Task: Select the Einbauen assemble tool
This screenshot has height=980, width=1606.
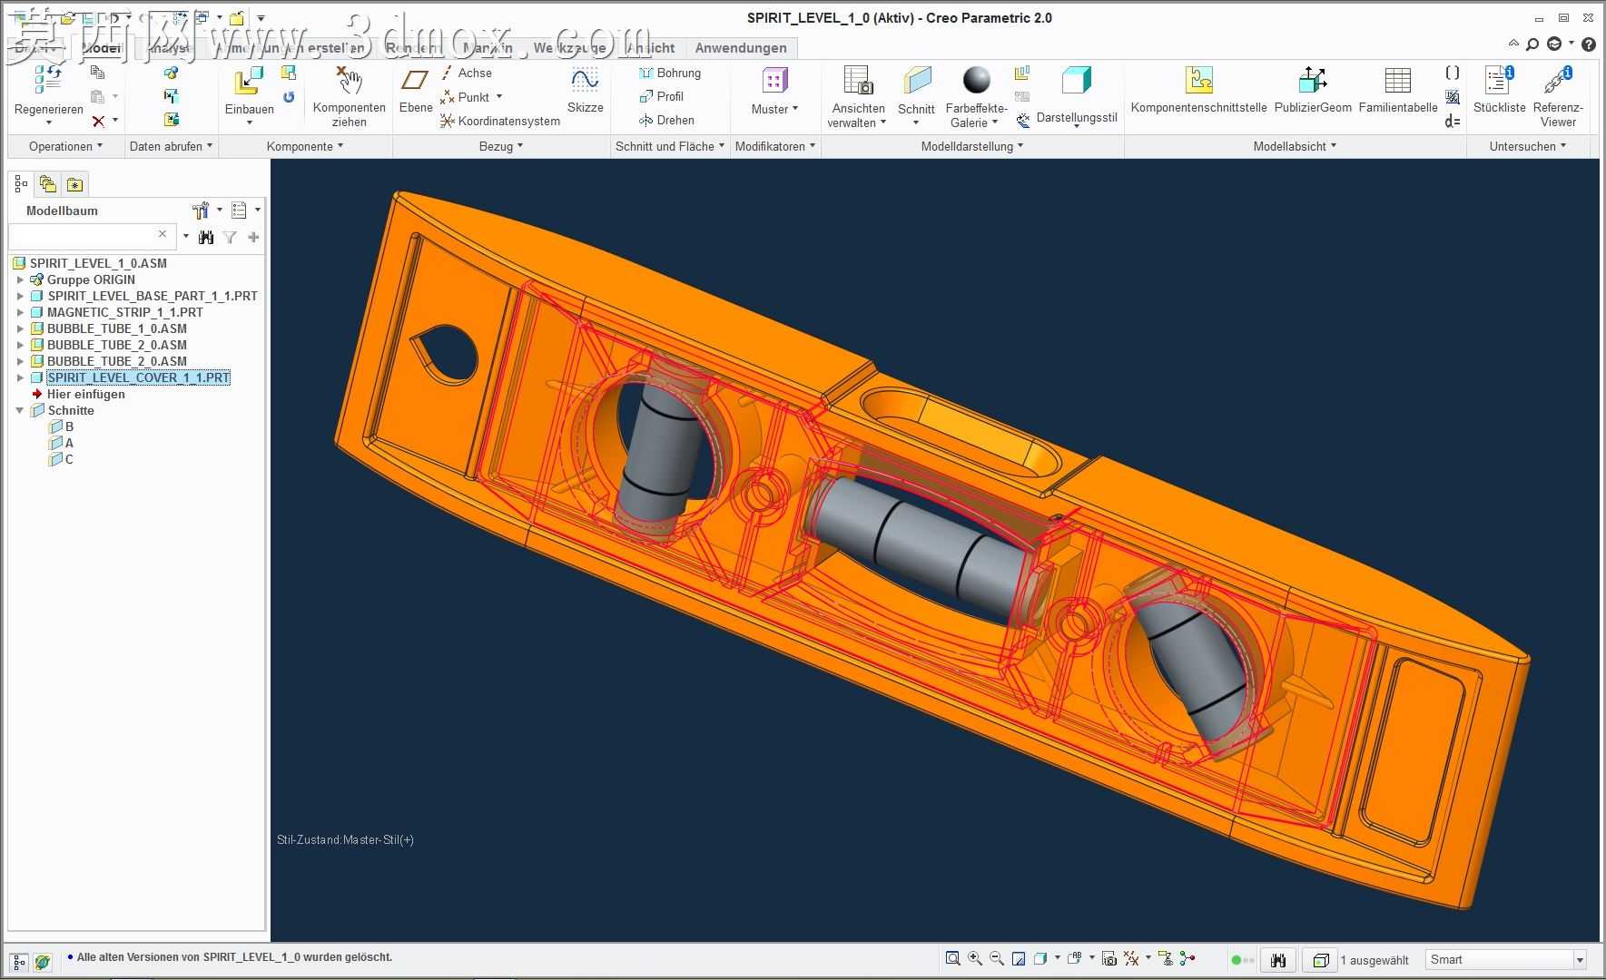Action: pos(249,82)
